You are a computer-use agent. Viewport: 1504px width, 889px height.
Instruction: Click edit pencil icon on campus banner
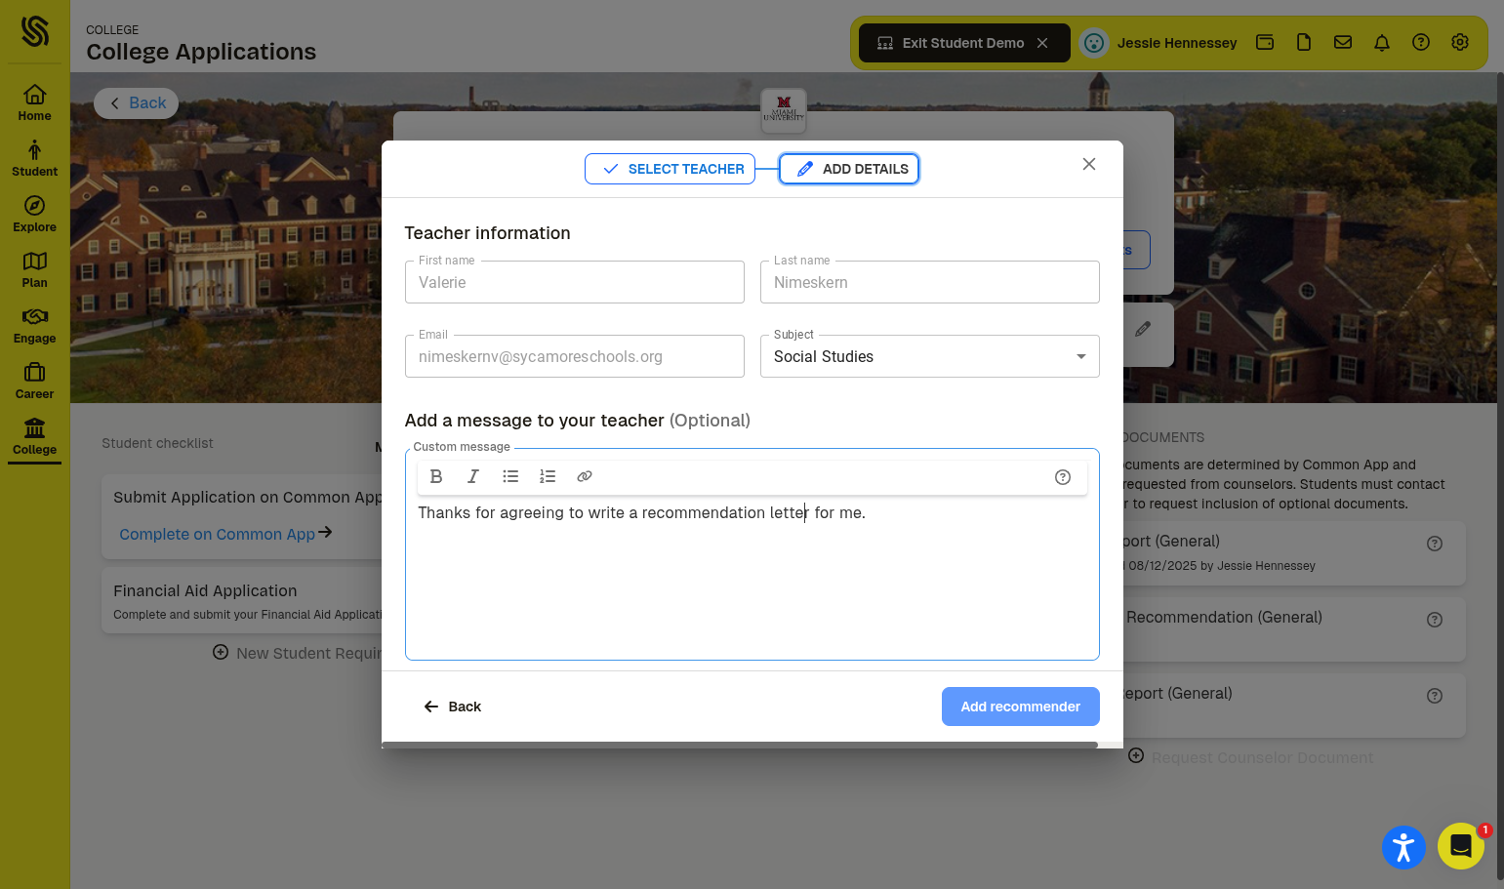1143,330
